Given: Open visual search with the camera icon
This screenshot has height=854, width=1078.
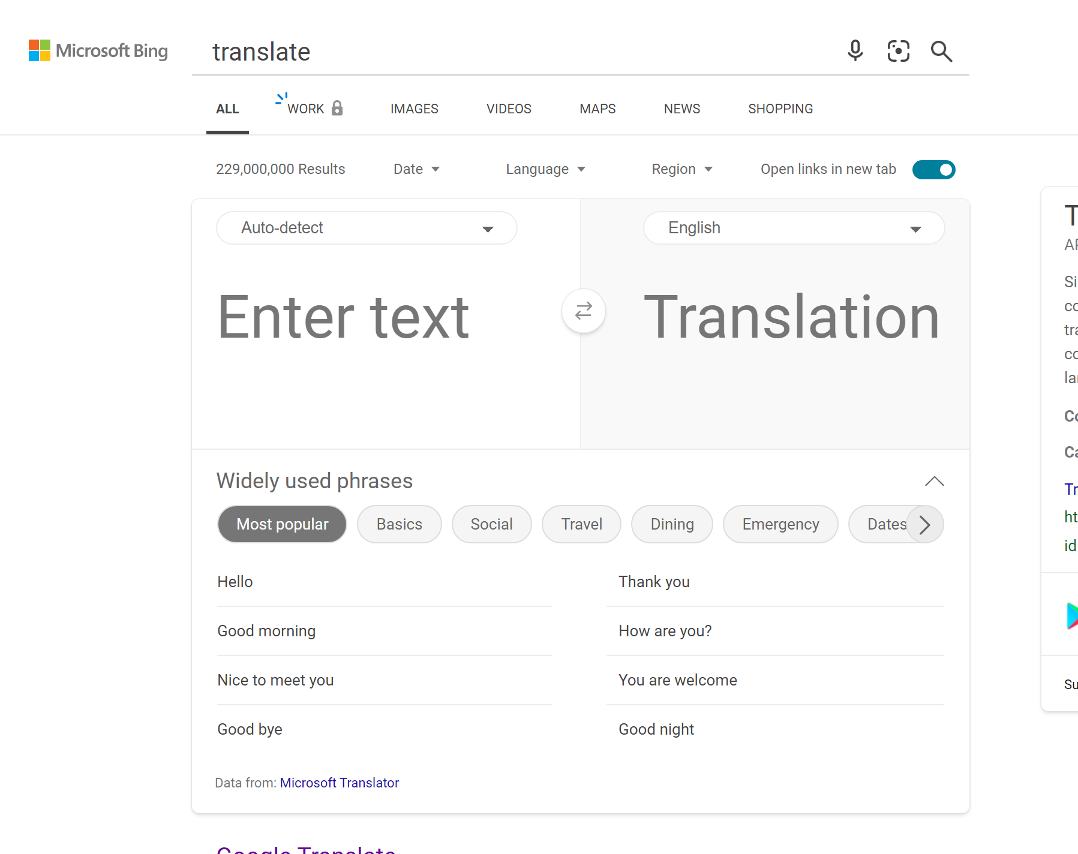Looking at the screenshot, I should (x=898, y=52).
